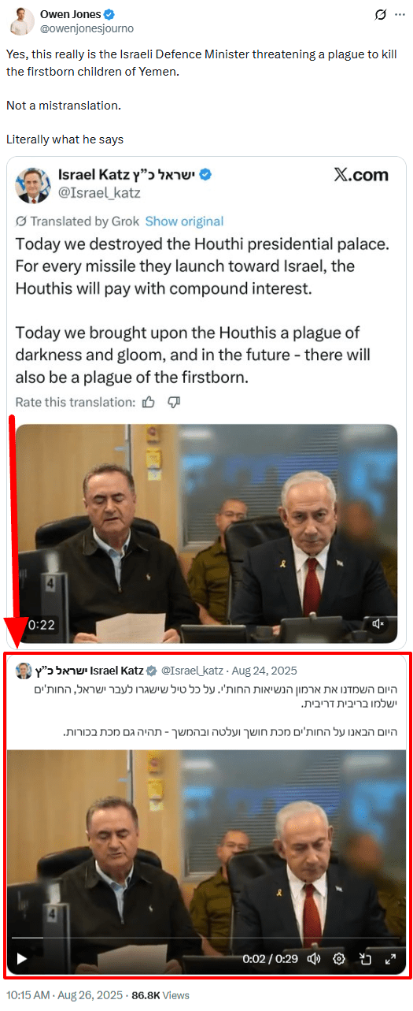Seek on the video progress bar

[x=206, y=938]
